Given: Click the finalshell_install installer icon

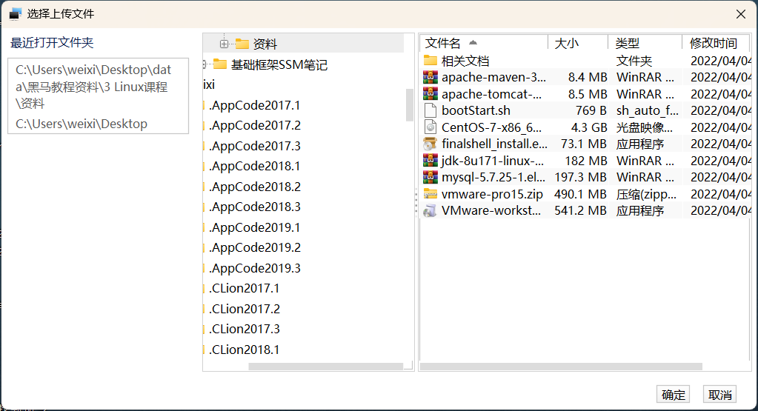Looking at the screenshot, I should point(430,144).
